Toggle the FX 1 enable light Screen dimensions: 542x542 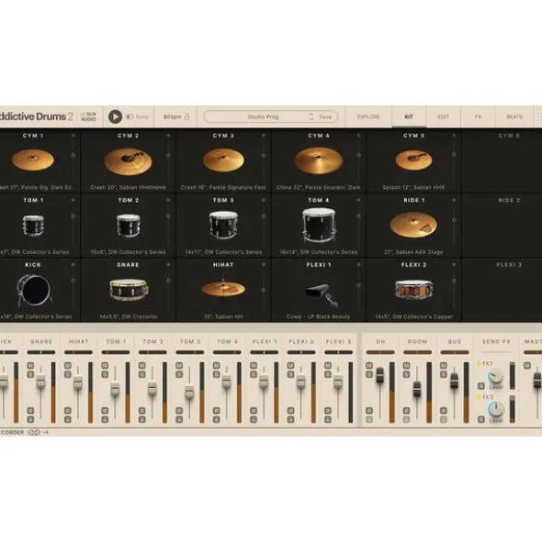click(479, 364)
